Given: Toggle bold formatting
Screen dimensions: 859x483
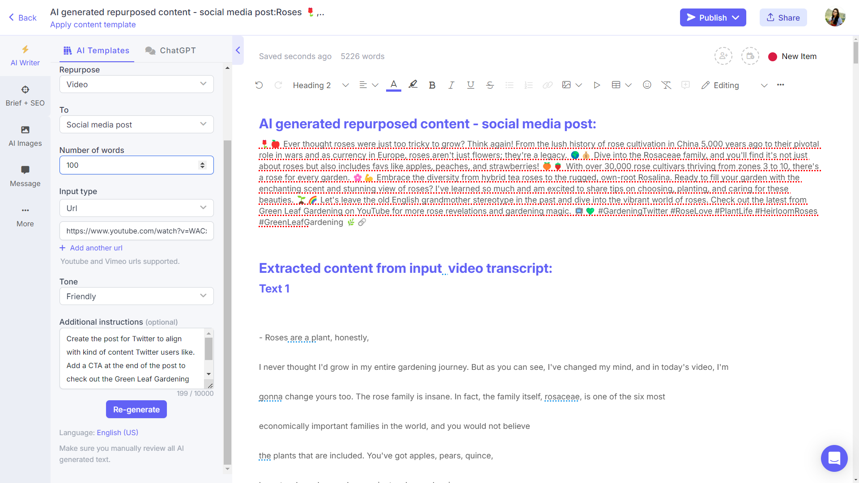Looking at the screenshot, I should click(x=432, y=85).
